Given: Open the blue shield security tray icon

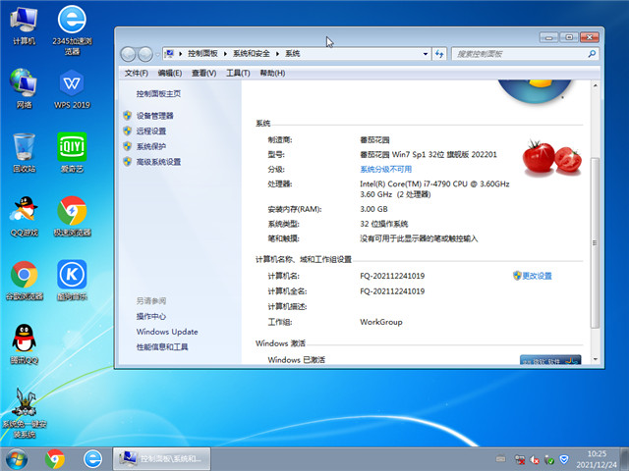Looking at the screenshot, I should [564, 459].
